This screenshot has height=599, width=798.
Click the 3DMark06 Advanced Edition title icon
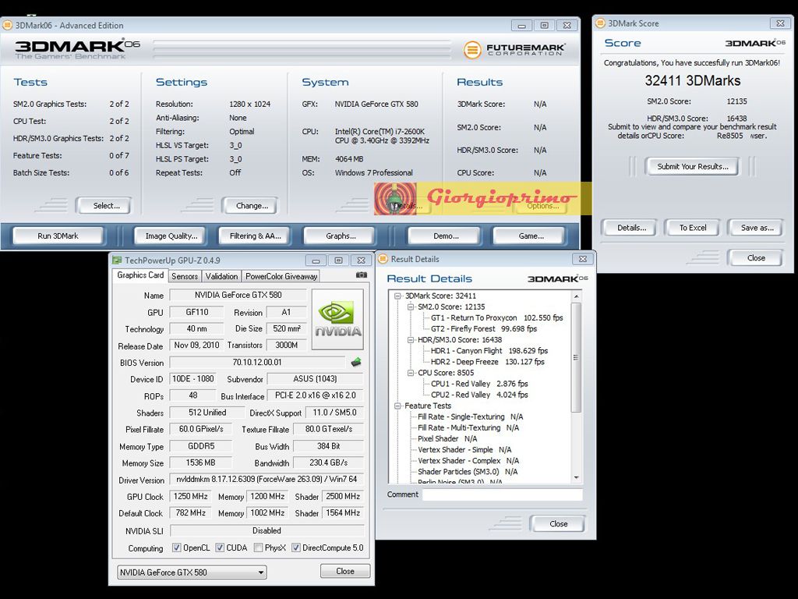click(7, 26)
